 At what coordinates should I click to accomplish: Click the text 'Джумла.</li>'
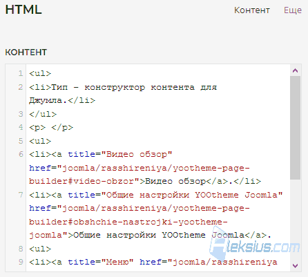62,101
